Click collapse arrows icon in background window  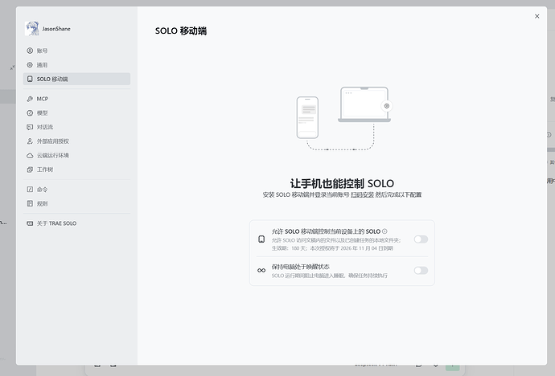click(12, 67)
